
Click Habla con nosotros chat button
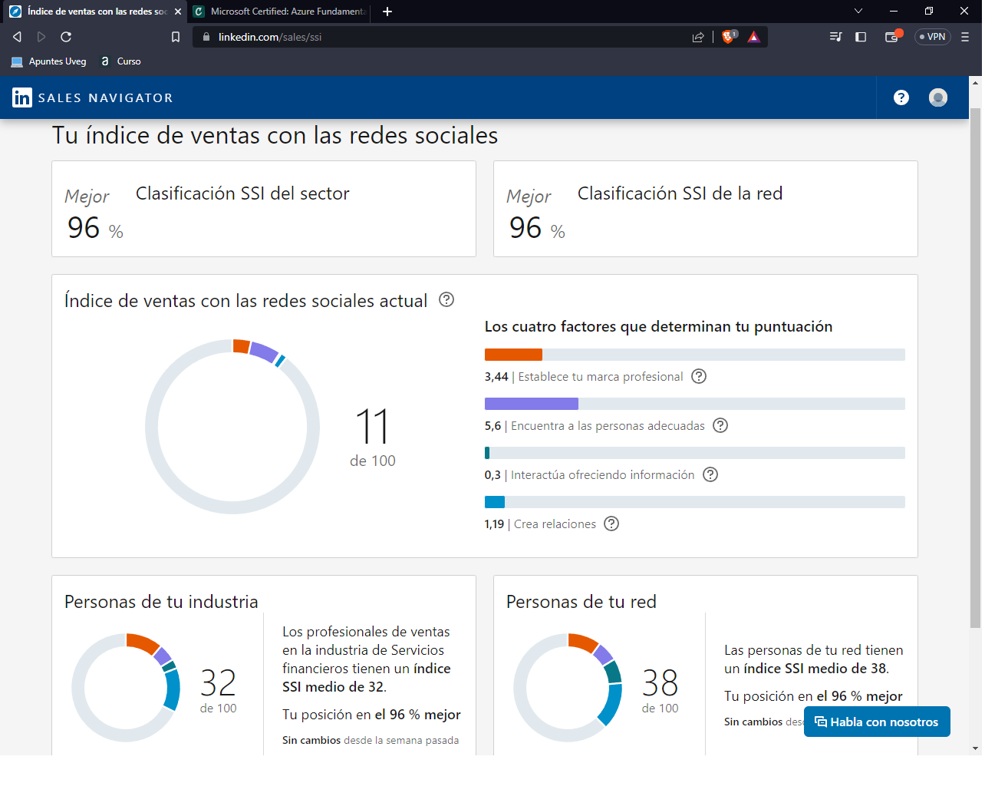[877, 722]
